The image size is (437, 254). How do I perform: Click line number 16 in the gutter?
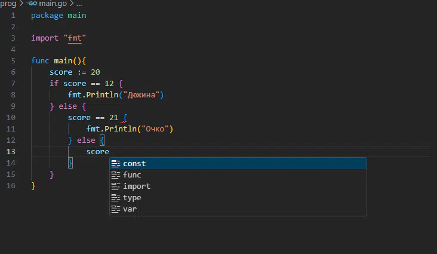click(11, 186)
